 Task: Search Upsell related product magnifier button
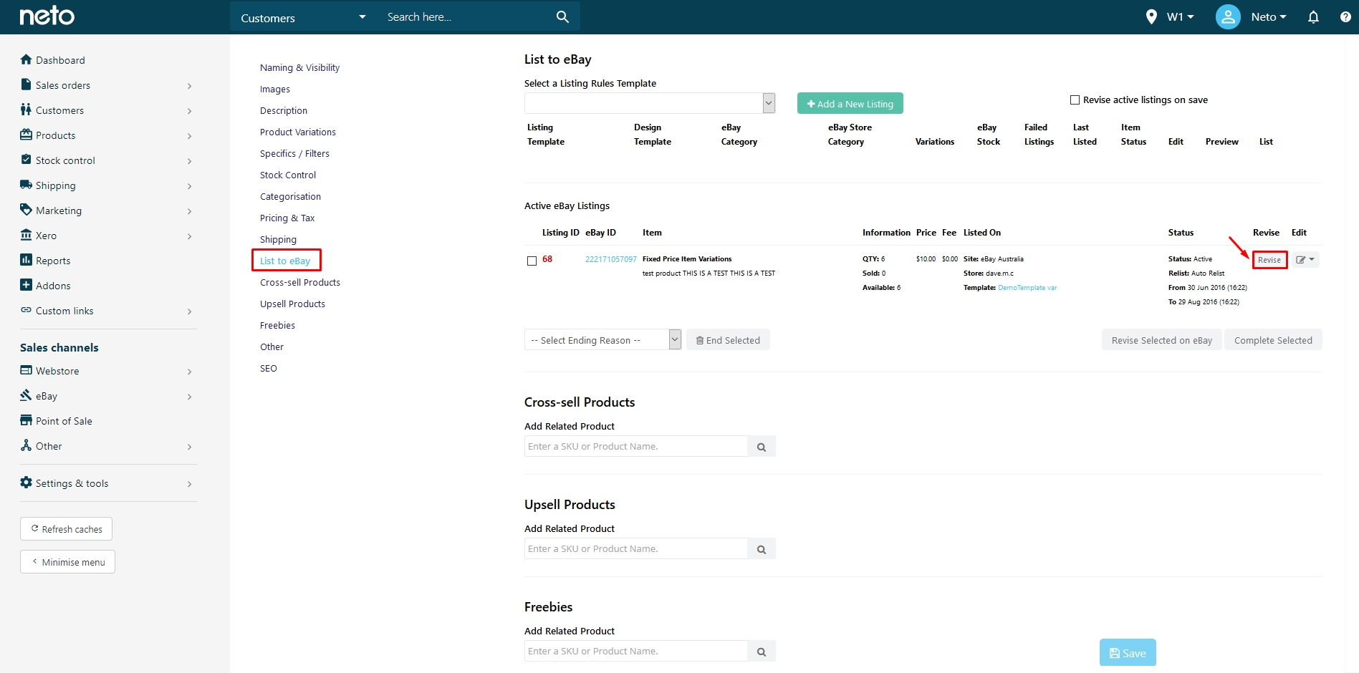(x=762, y=549)
